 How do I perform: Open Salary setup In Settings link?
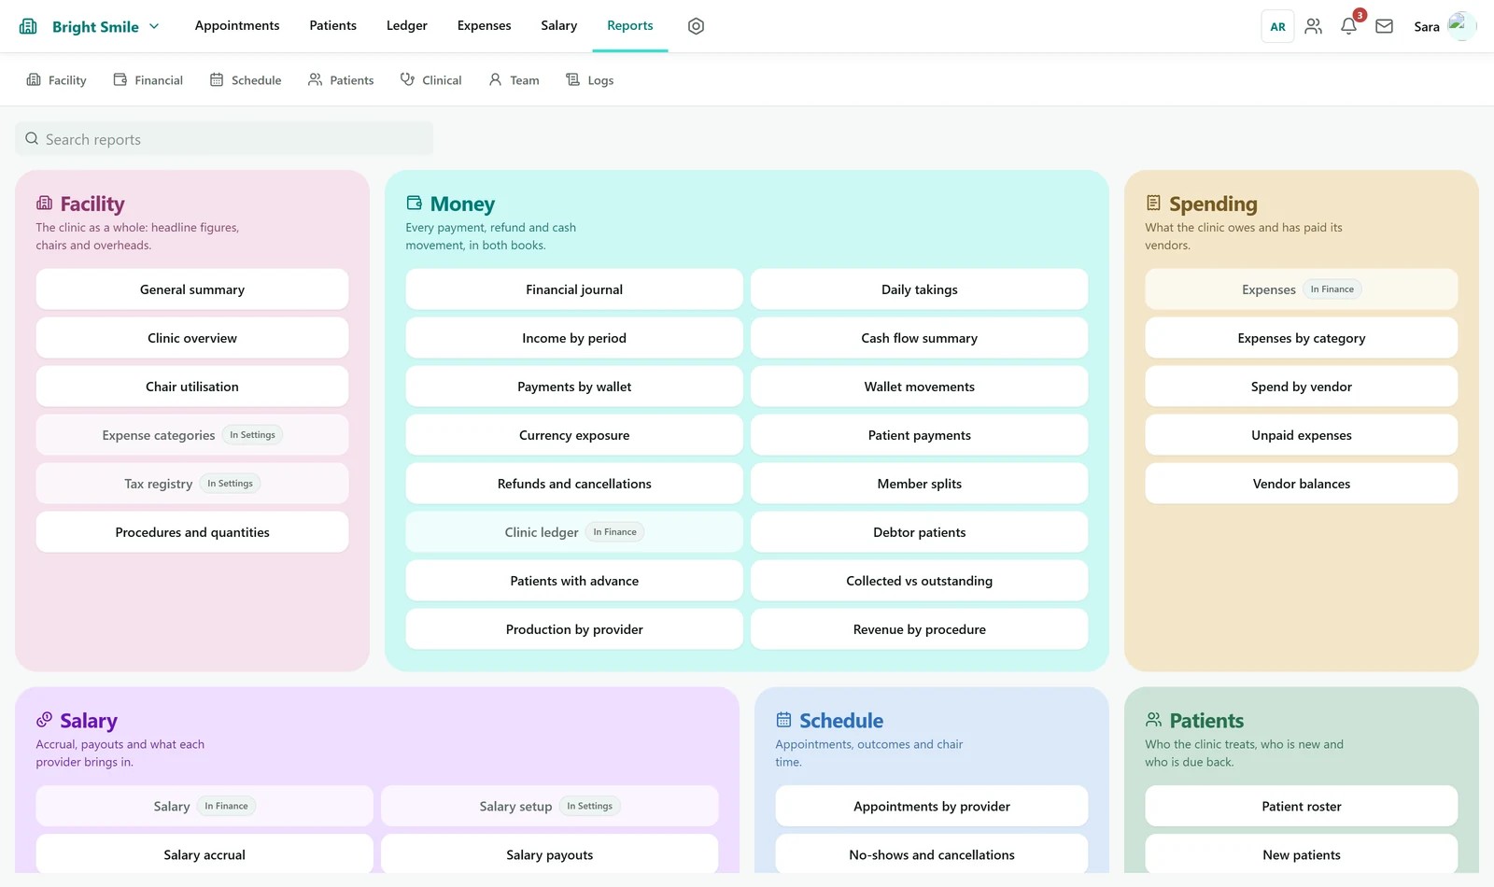click(550, 806)
